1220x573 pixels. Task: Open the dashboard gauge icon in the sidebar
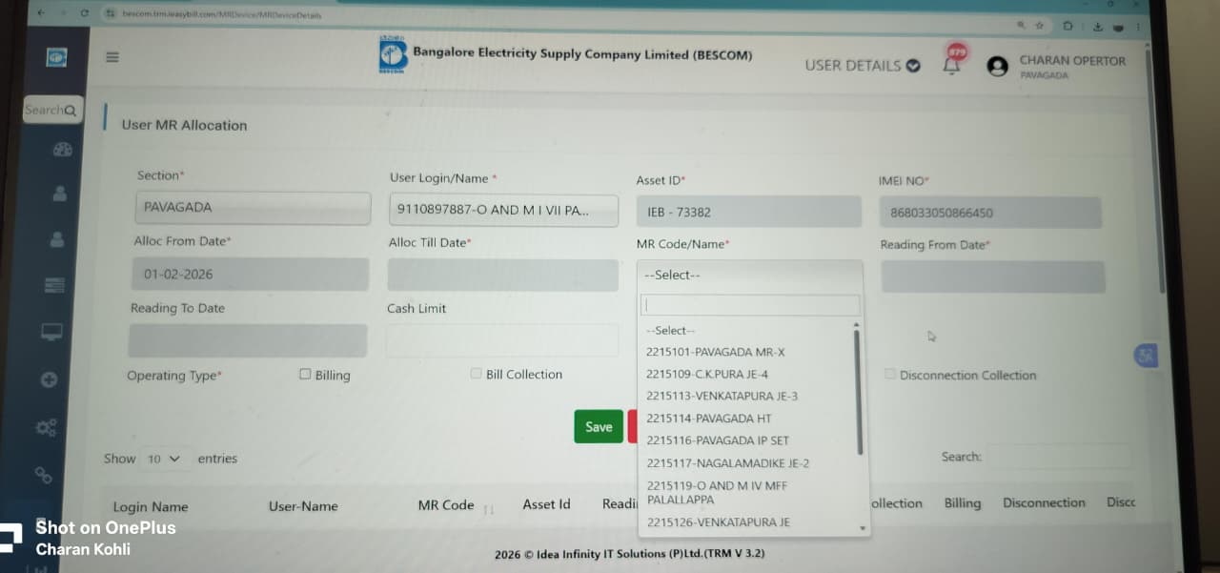(x=63, y=149)
